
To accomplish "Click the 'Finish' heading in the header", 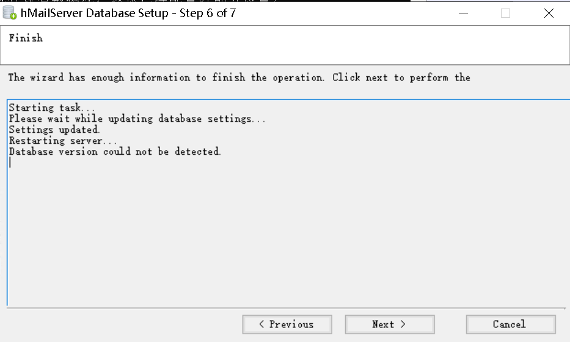I will [26, 38].
